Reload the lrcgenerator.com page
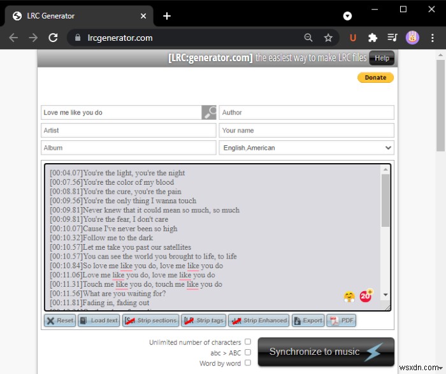 [53, 38]
